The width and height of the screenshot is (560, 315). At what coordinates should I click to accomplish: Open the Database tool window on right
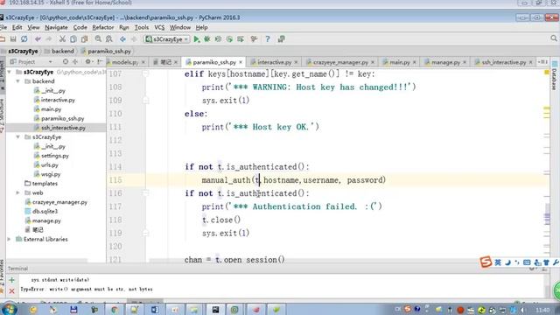click(x=554, y=75)
